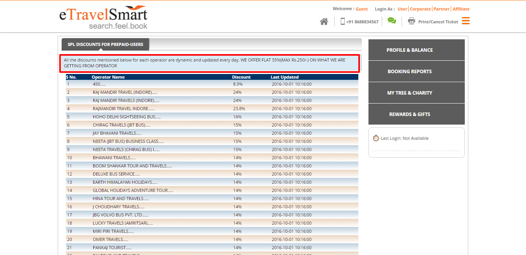Click the mobile phone icon
This screenshot has width=526, height=255.
[342, 21]
